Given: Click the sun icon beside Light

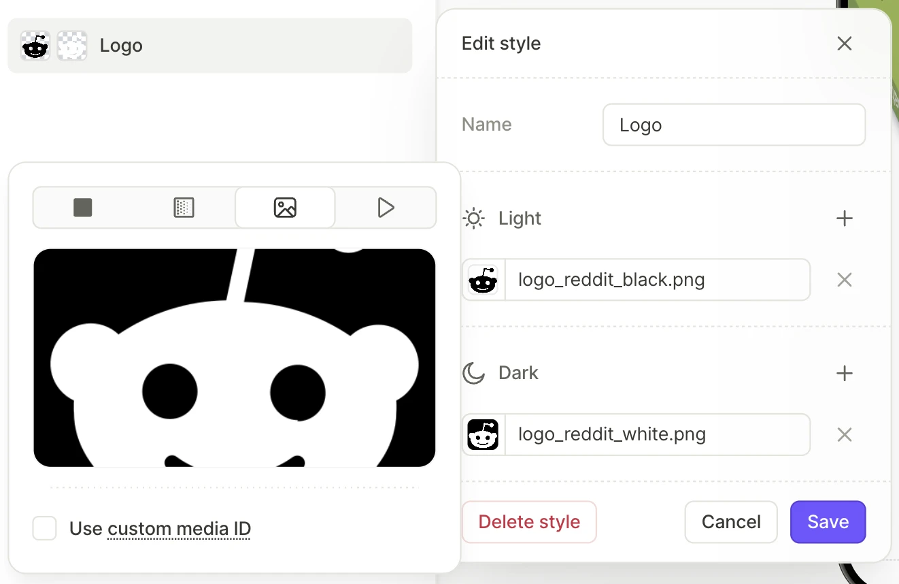Looking at the screenshot, I should (x=473, y=218).
